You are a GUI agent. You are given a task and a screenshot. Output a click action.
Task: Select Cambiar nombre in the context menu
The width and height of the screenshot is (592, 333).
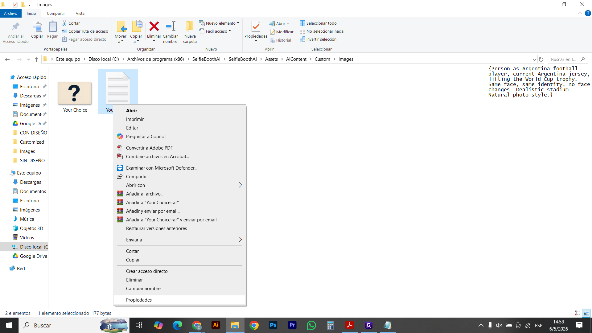tap(179, 288)
